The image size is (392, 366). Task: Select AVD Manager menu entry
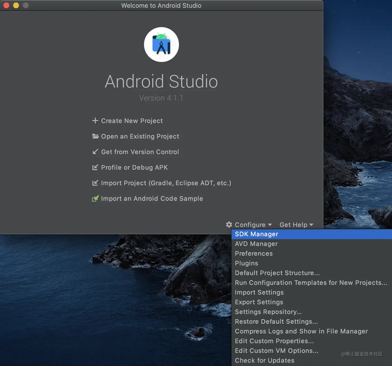pyautogui.click(x=256, y=244)
